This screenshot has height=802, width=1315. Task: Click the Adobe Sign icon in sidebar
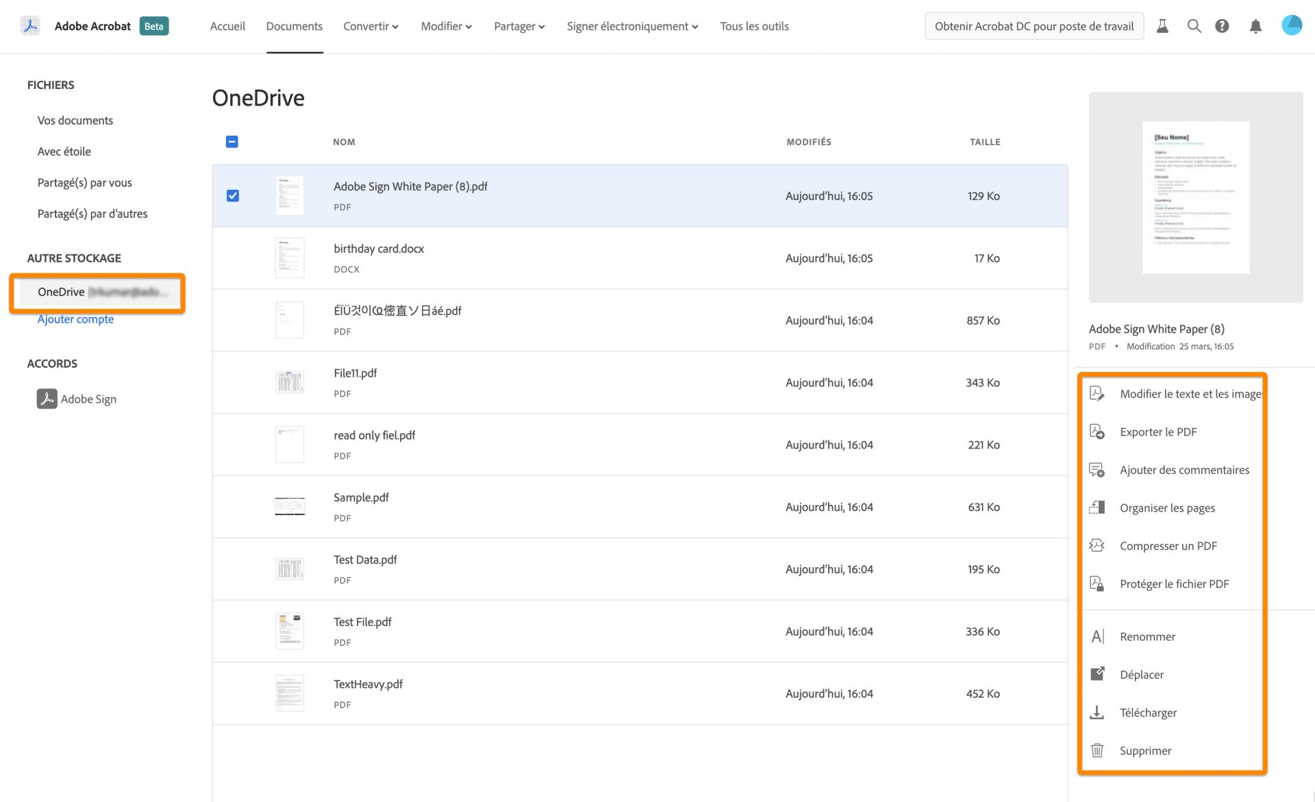click(x=47, y=399)
